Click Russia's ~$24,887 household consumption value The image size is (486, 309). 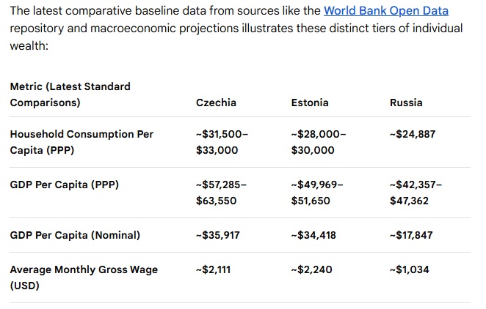pos(413,134)
